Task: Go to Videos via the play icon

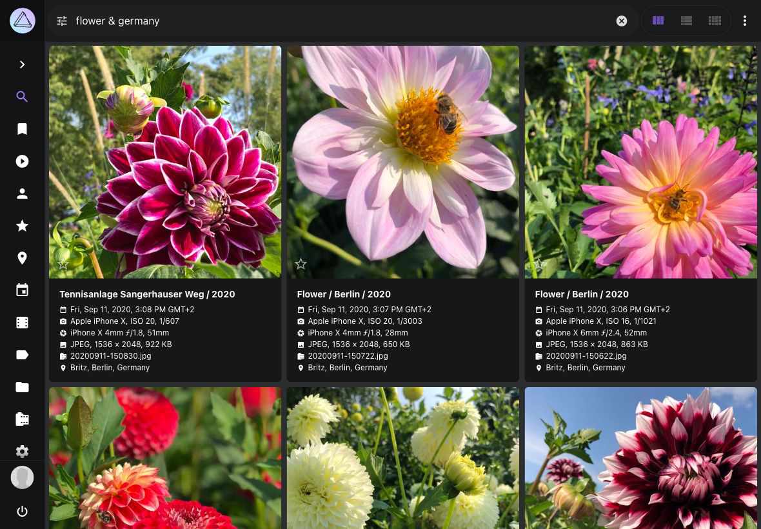Action: [22, 161]
